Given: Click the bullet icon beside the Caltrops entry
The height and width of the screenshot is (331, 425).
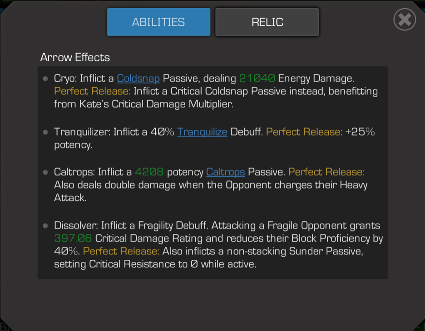Looking at the screenshot, I should click(x=45, y=172).
